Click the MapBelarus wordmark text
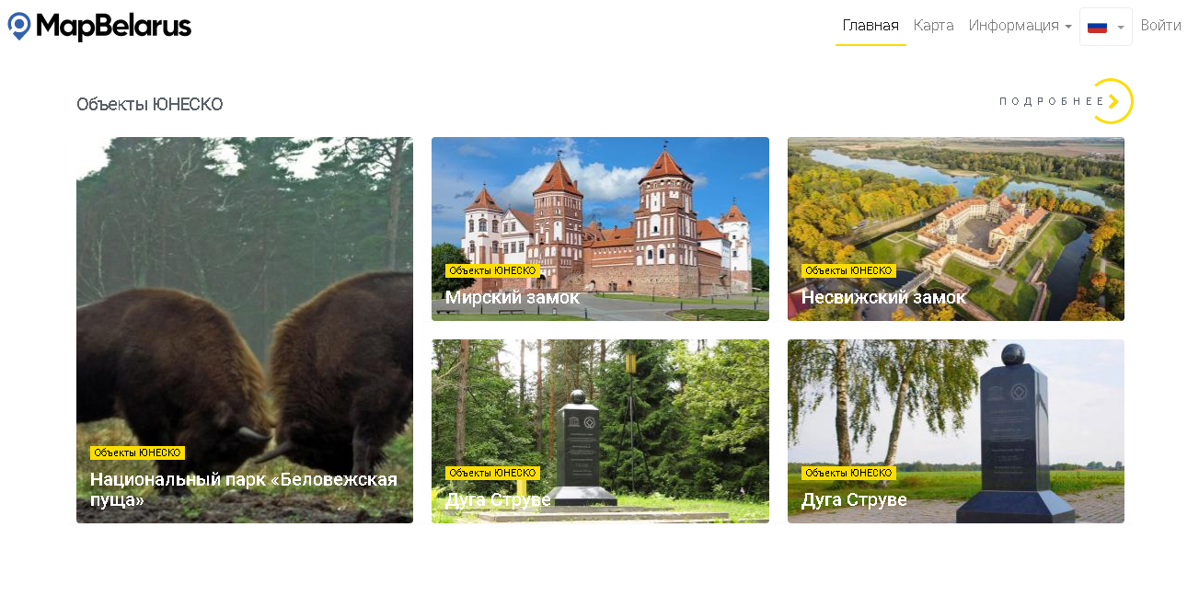The image size is (1199, 607). 113,27
